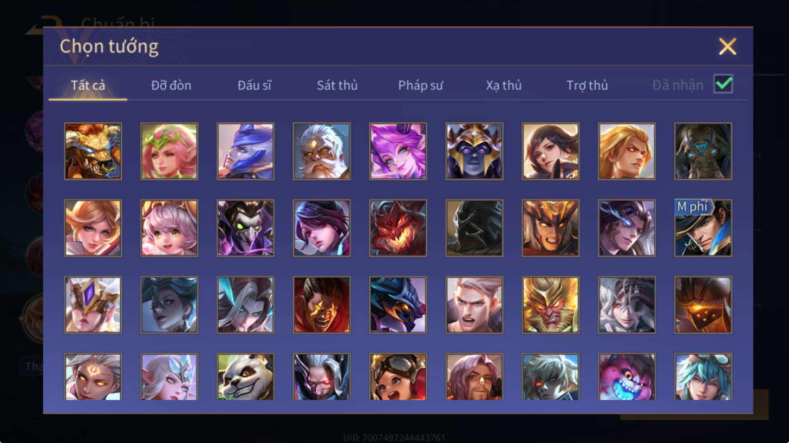Select the pilot girl with goggles

(398, 376)
